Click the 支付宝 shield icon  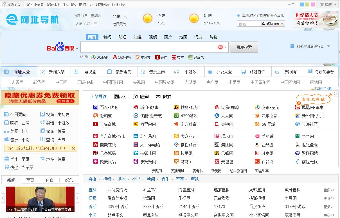pyautogui.click(x=137, y=58)
